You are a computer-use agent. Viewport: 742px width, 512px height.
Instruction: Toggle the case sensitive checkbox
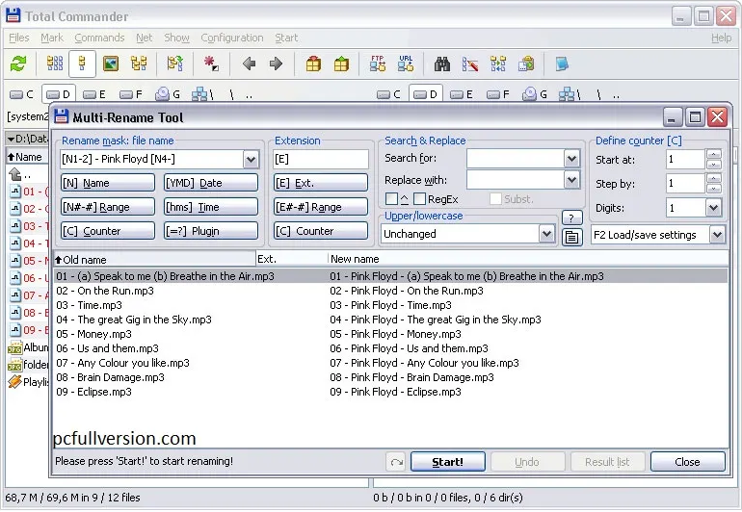click(x=391, y=199)
